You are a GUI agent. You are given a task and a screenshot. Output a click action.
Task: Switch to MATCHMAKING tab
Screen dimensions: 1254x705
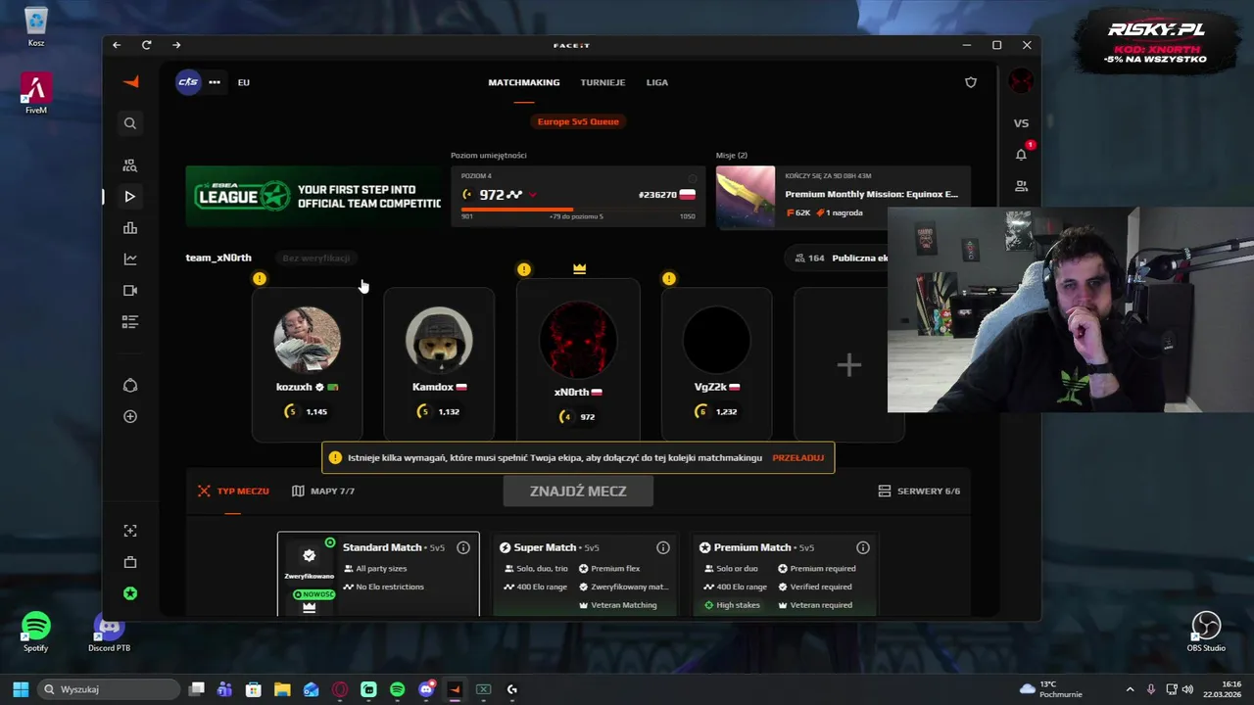coord(524,82)
